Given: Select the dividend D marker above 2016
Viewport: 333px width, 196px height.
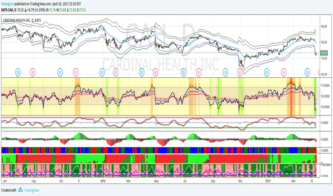Looking at the screenshot, I should (x=102, y=72).
